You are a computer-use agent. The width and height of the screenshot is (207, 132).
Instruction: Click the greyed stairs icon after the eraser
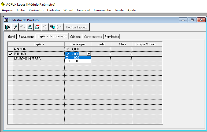pyautogui.click(x=23, y=27)
